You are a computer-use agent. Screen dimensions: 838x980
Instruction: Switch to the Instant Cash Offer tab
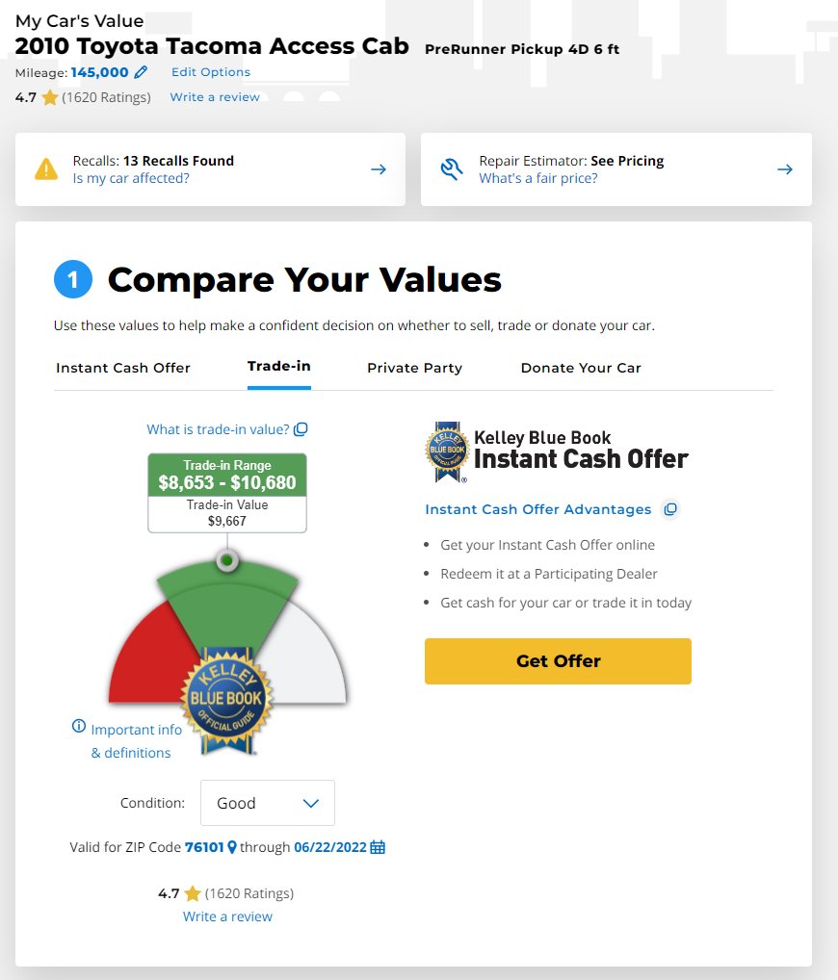click(x=123, y=368)
